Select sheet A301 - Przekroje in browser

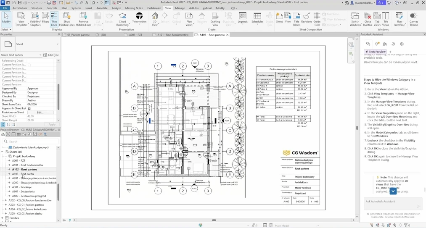22,187
